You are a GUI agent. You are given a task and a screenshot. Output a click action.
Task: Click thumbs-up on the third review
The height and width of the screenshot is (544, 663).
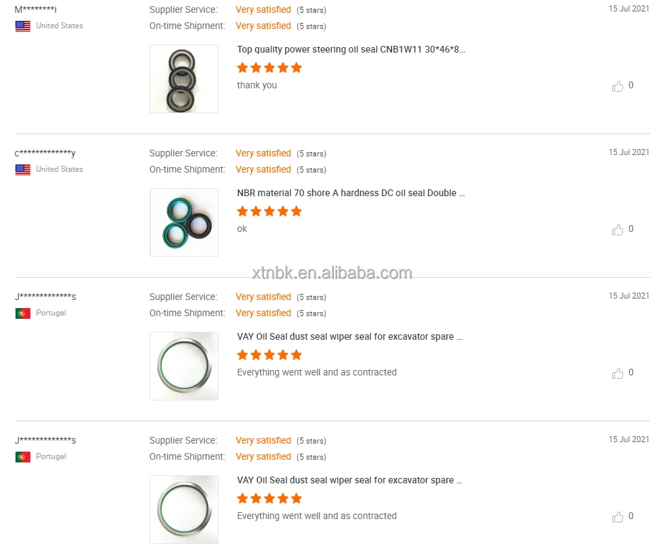pos(618,373)
